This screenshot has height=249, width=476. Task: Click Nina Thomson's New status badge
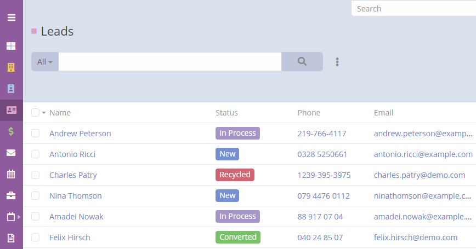228,196
